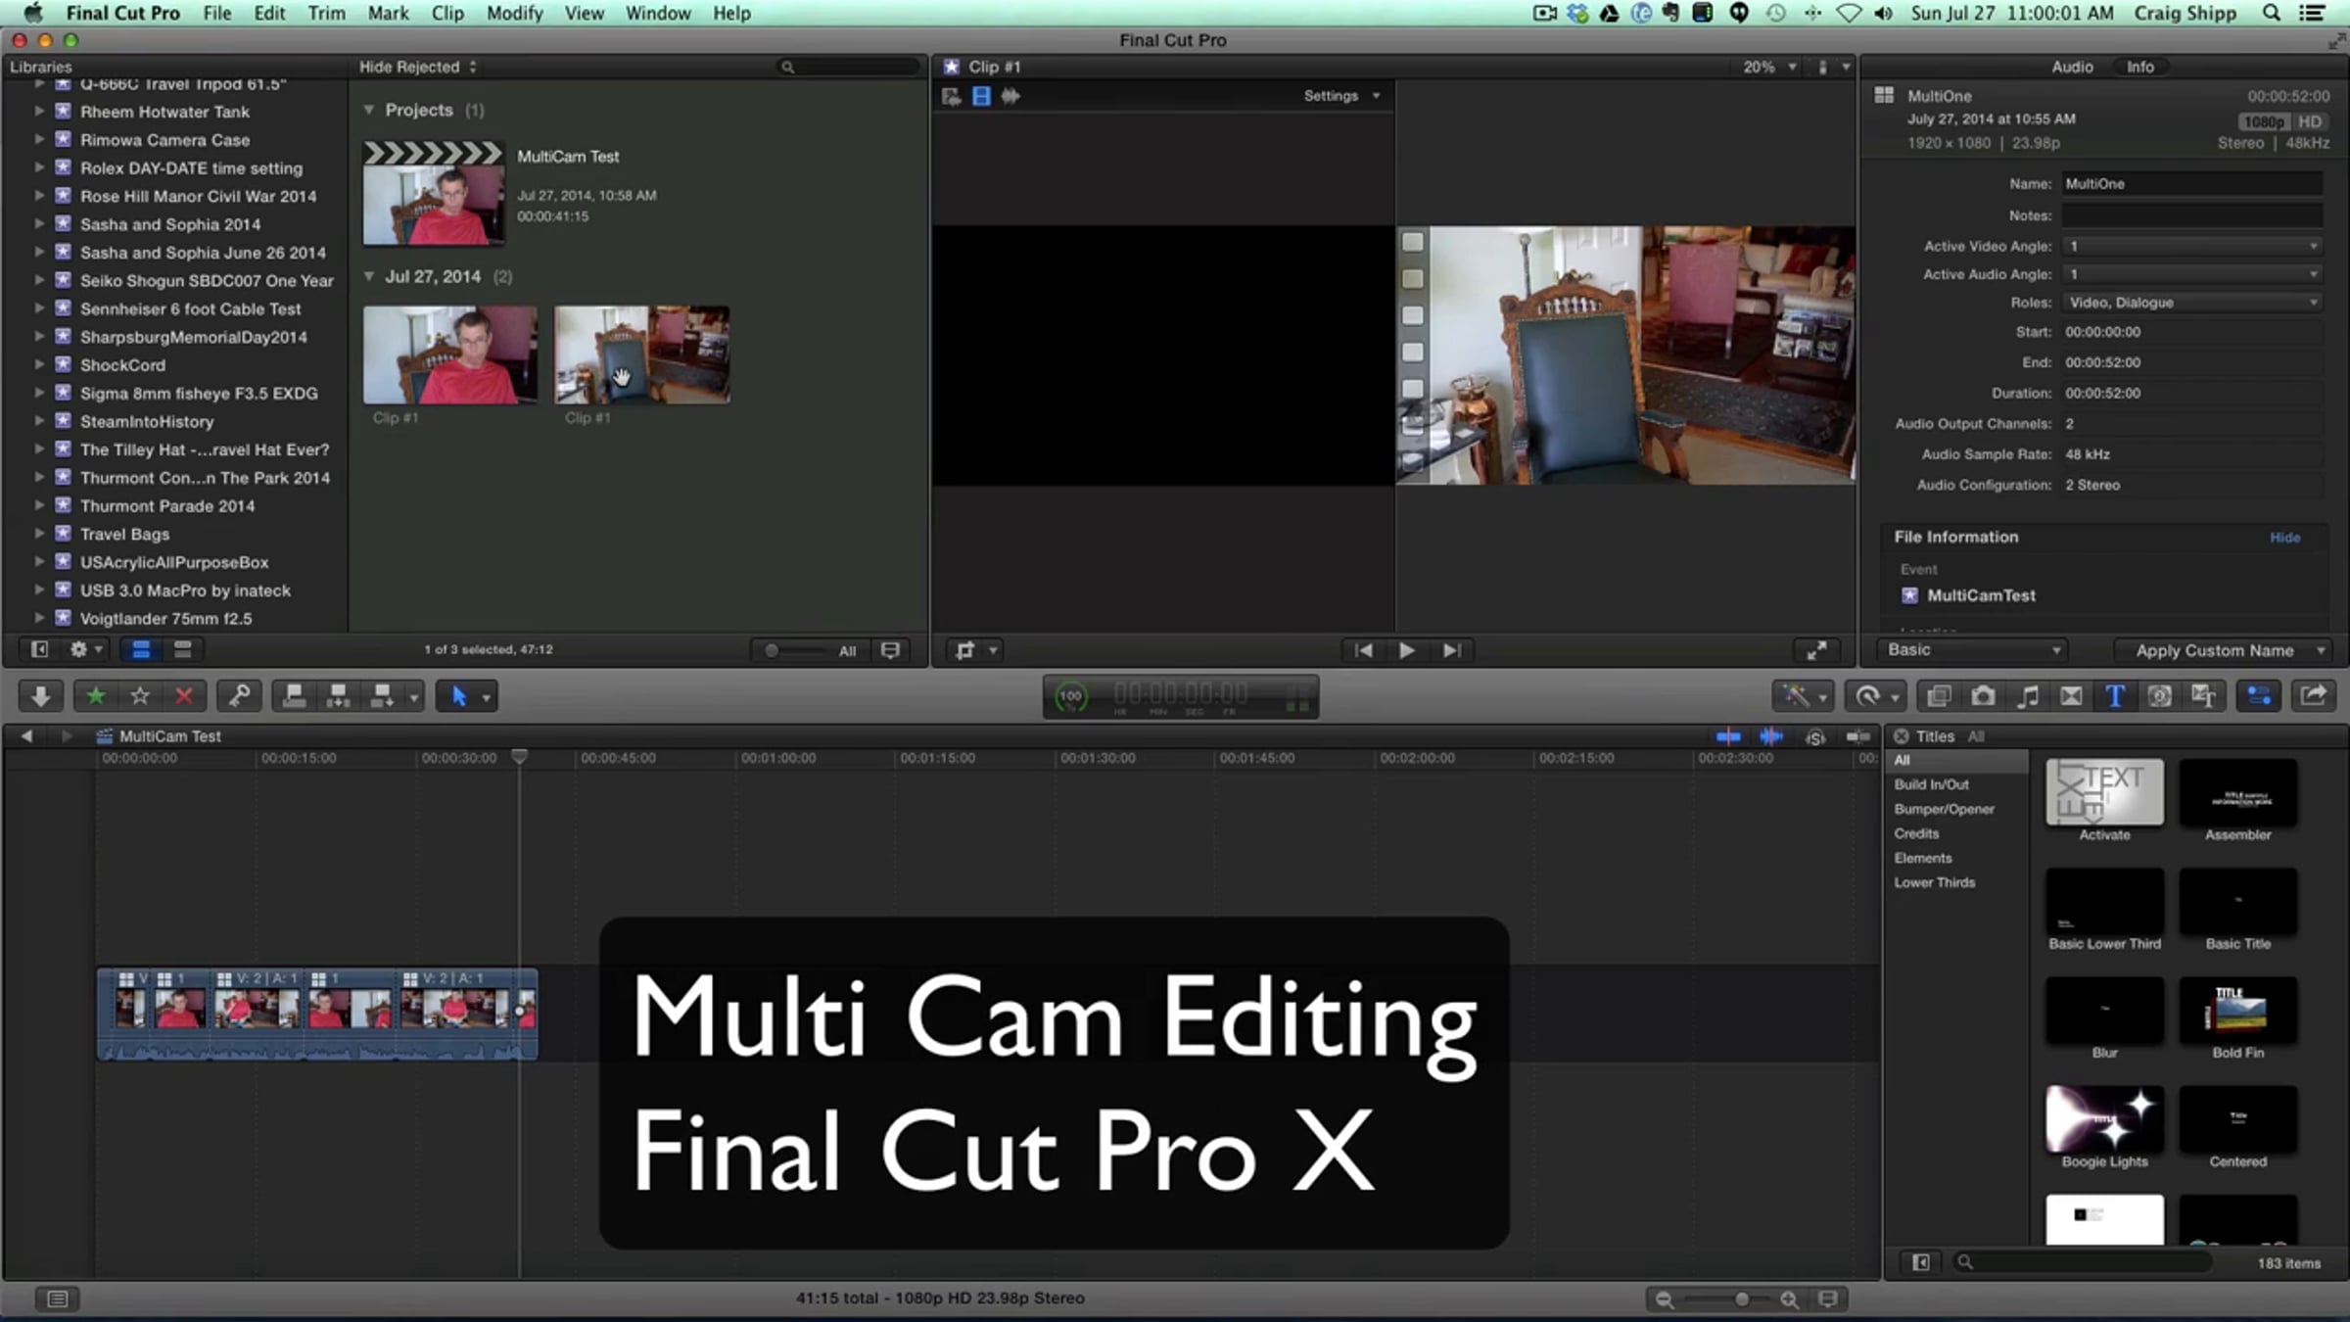Viewport: 2350px width, 1322px height.
Task: Show the Titles Browser T icon
Action: pyautogui.click(x=2115, y=696)
